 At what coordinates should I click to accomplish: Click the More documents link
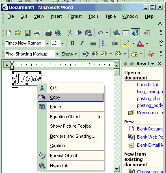point(150,113)
